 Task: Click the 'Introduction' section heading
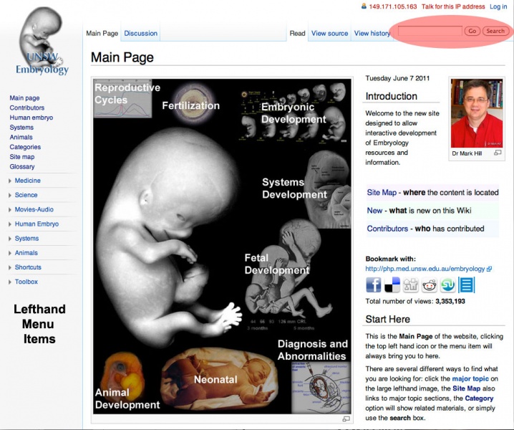392,96
